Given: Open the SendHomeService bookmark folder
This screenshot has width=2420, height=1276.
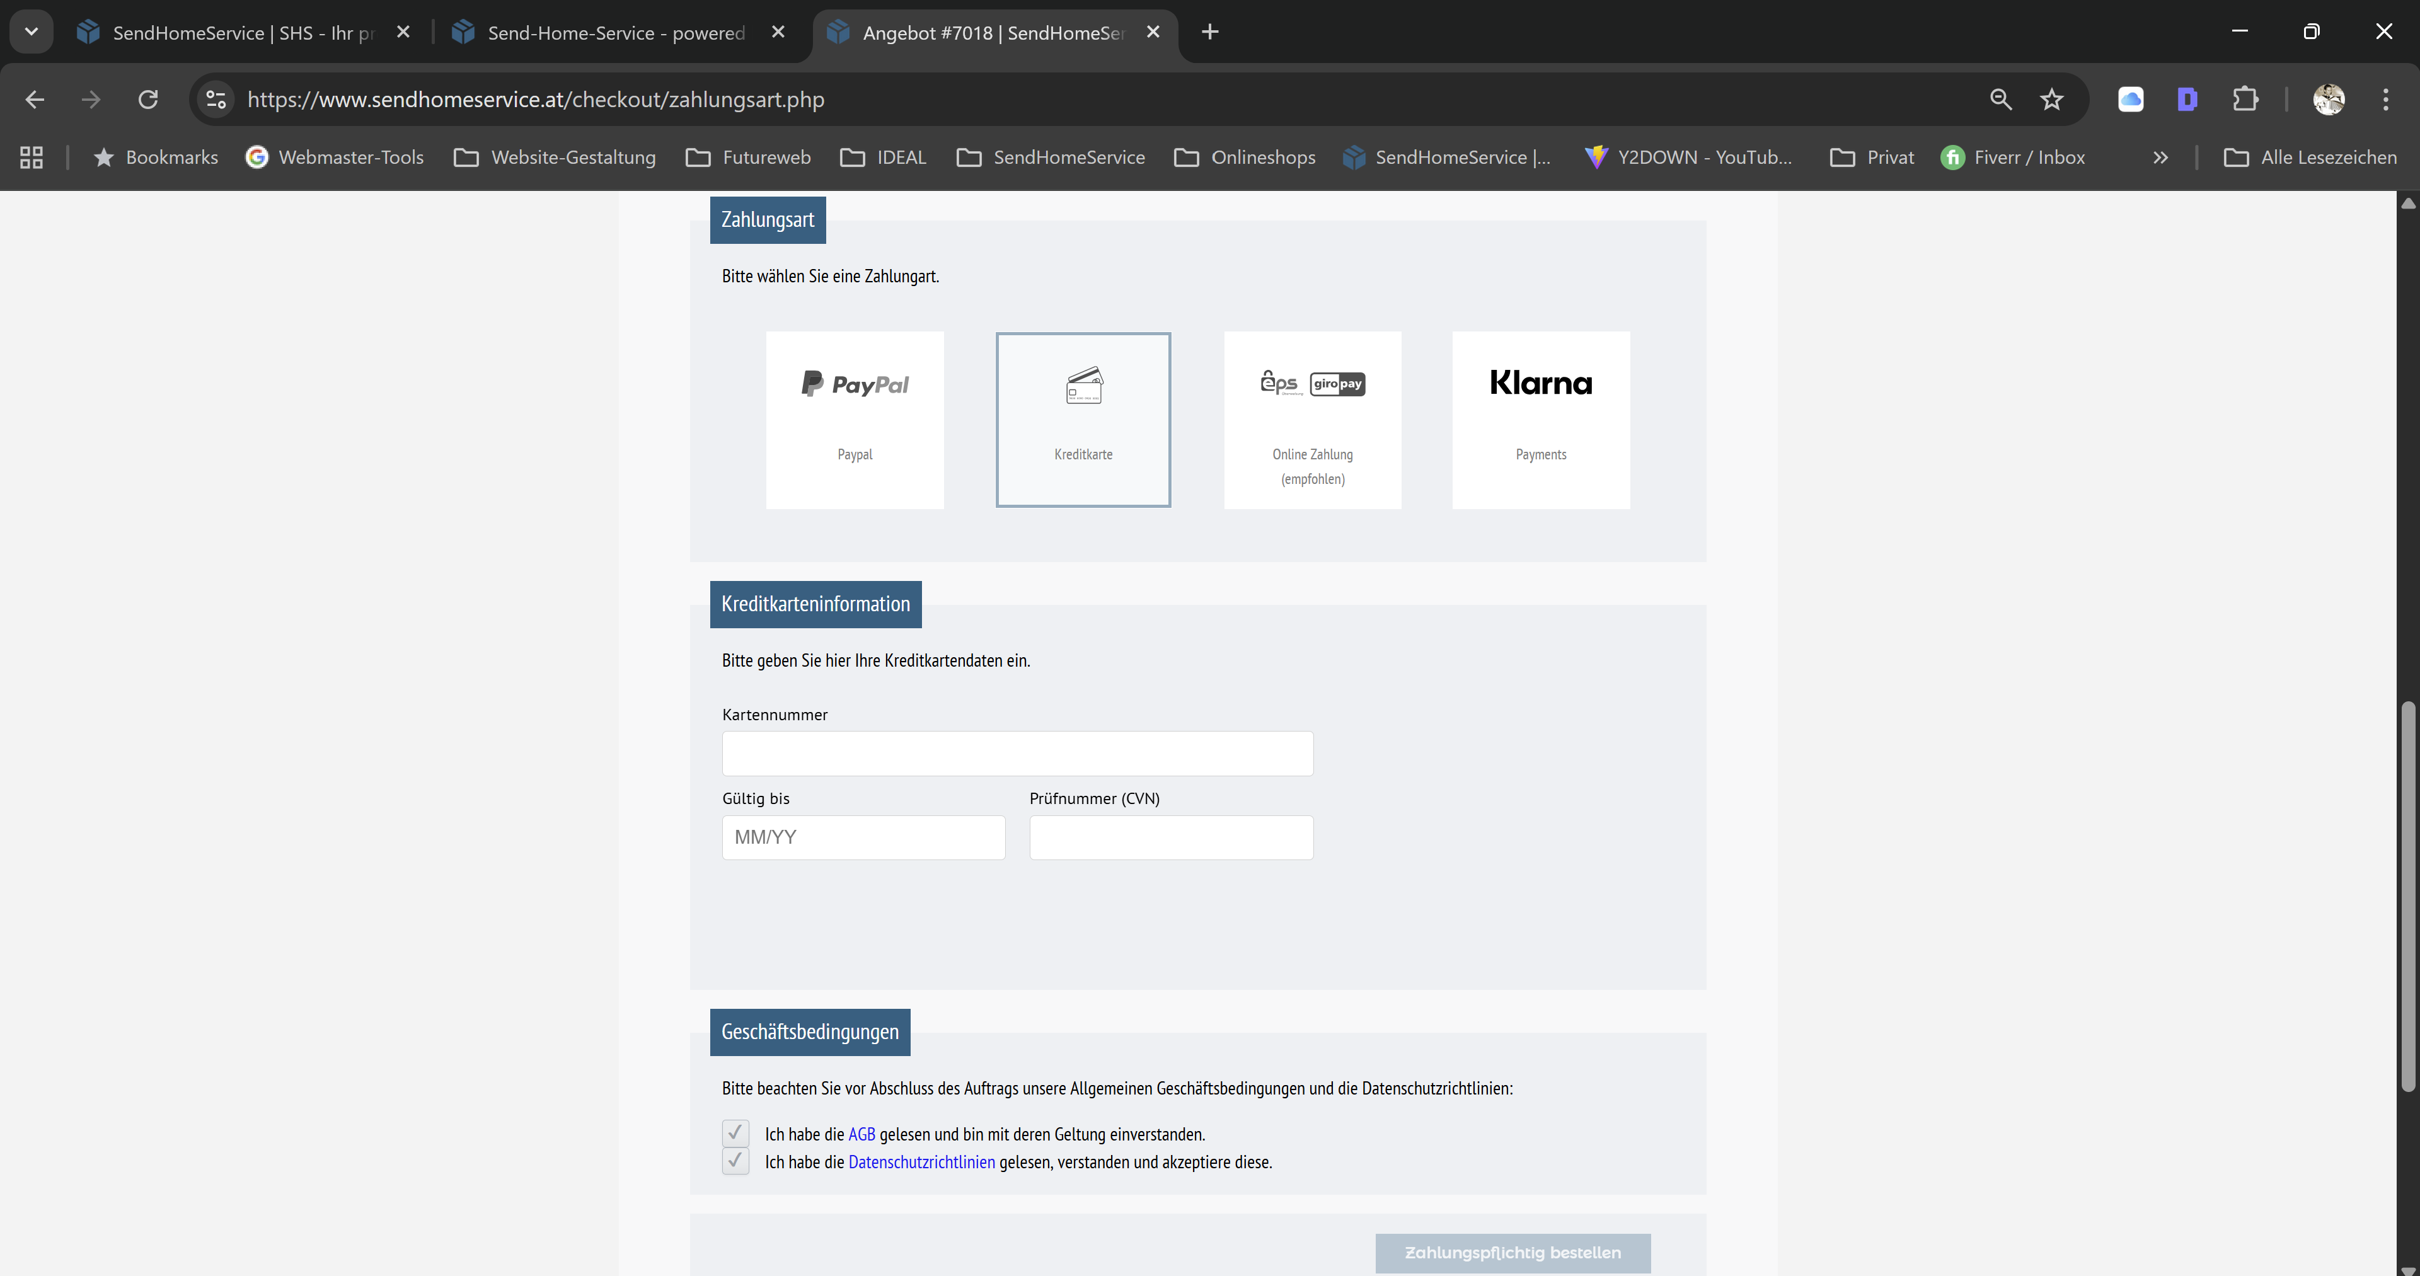Looking at the screenshot, I should point(1051,157).
